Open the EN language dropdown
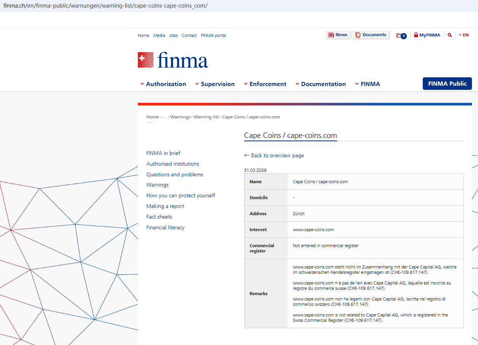The image size is (478, 345). (464, 35)
